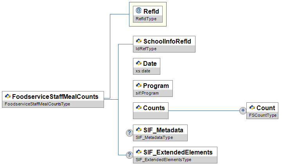Select the SIF_MetadataType type label
The image size is (287, 165).
[x=154, y=137]
